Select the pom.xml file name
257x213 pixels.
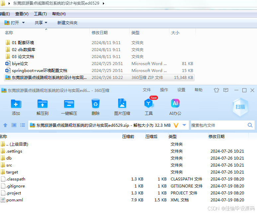pyautogui.click(x=15, y=200)
